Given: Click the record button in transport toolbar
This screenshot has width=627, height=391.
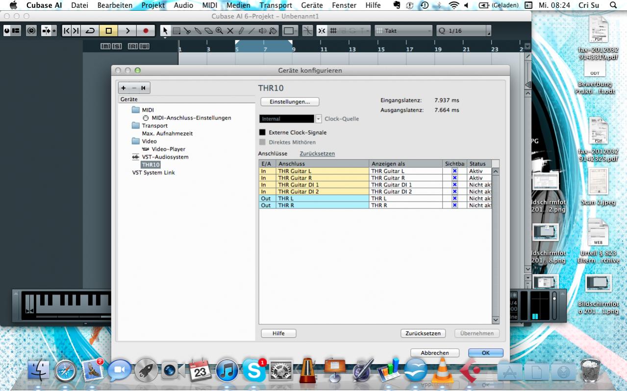Looking at the screenshot, I should tap(146, 30).
